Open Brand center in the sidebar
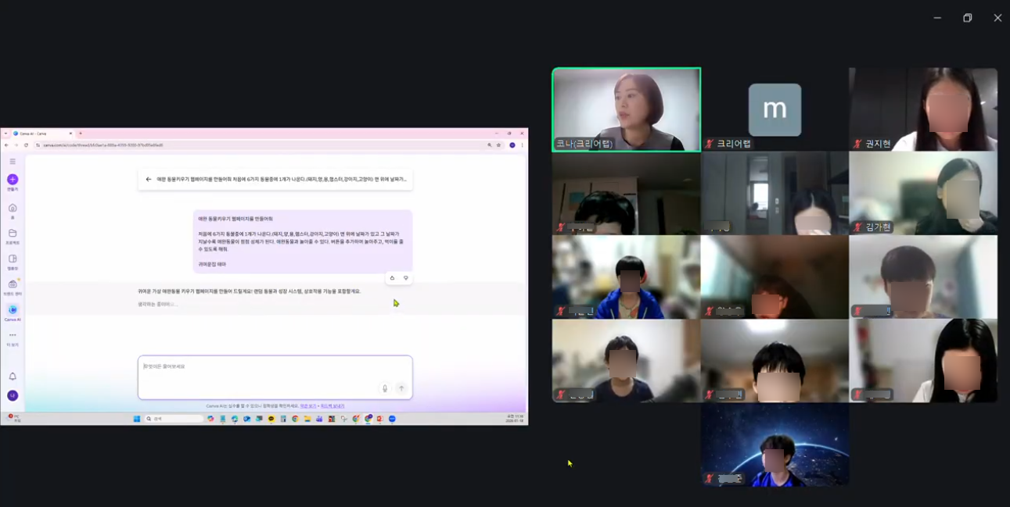Screen dimensions: 1010x507 point(13,285)
